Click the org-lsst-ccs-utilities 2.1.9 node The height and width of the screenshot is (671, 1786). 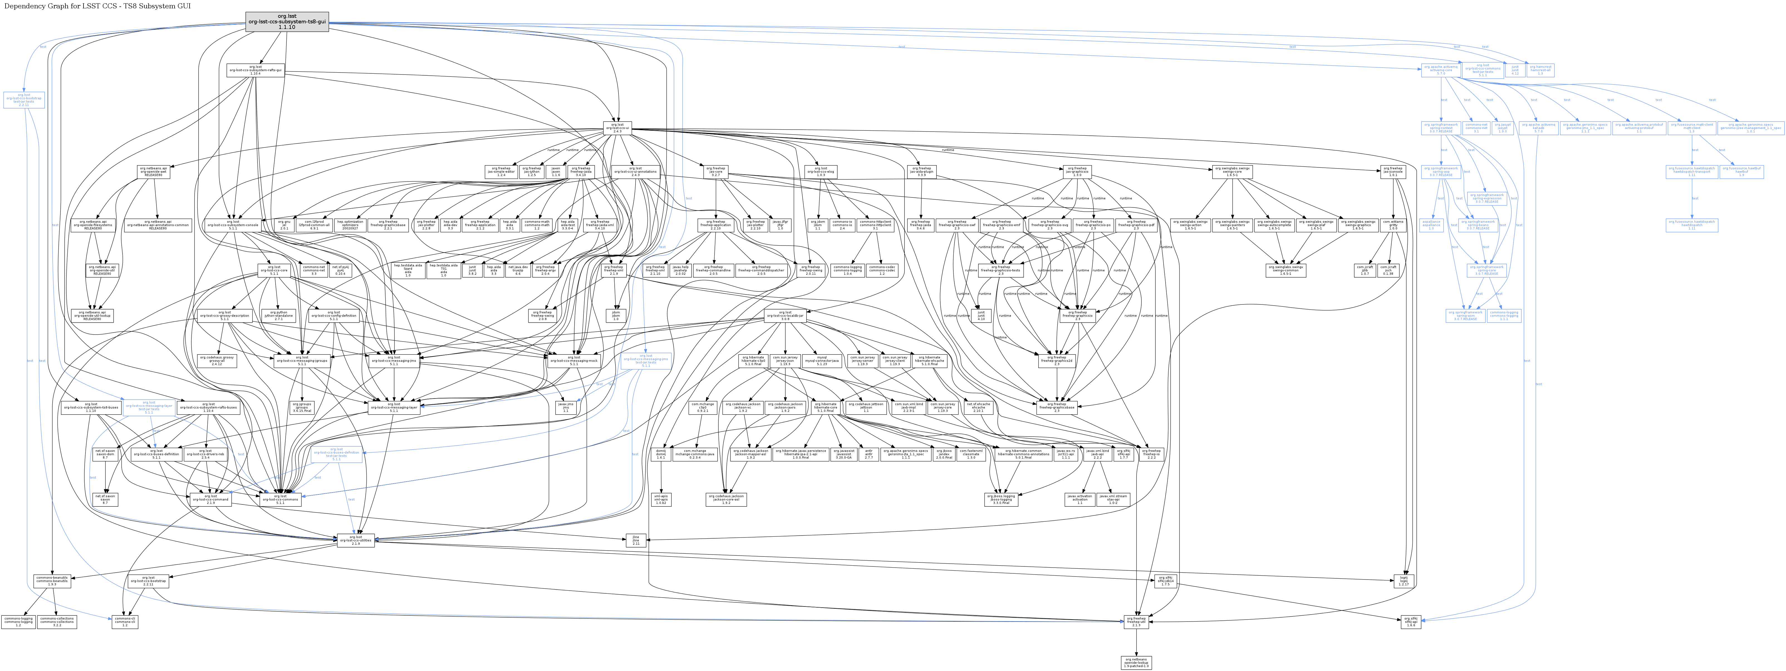coord(356,540)
